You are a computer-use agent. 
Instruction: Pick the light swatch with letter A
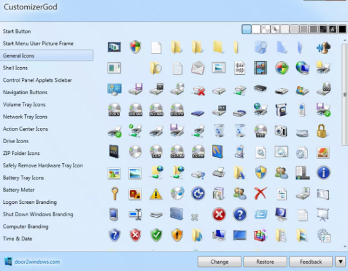pyautogui.click(x=275, y=29)
